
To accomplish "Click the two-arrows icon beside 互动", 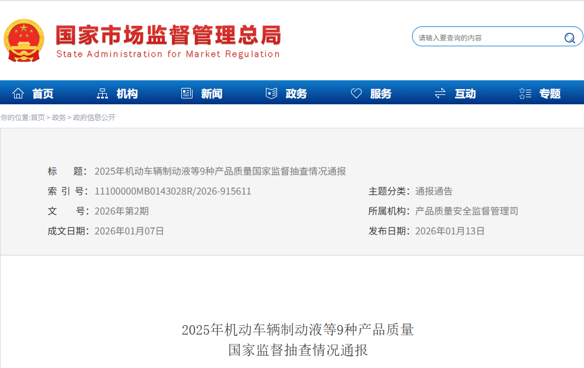I will 440,94.
